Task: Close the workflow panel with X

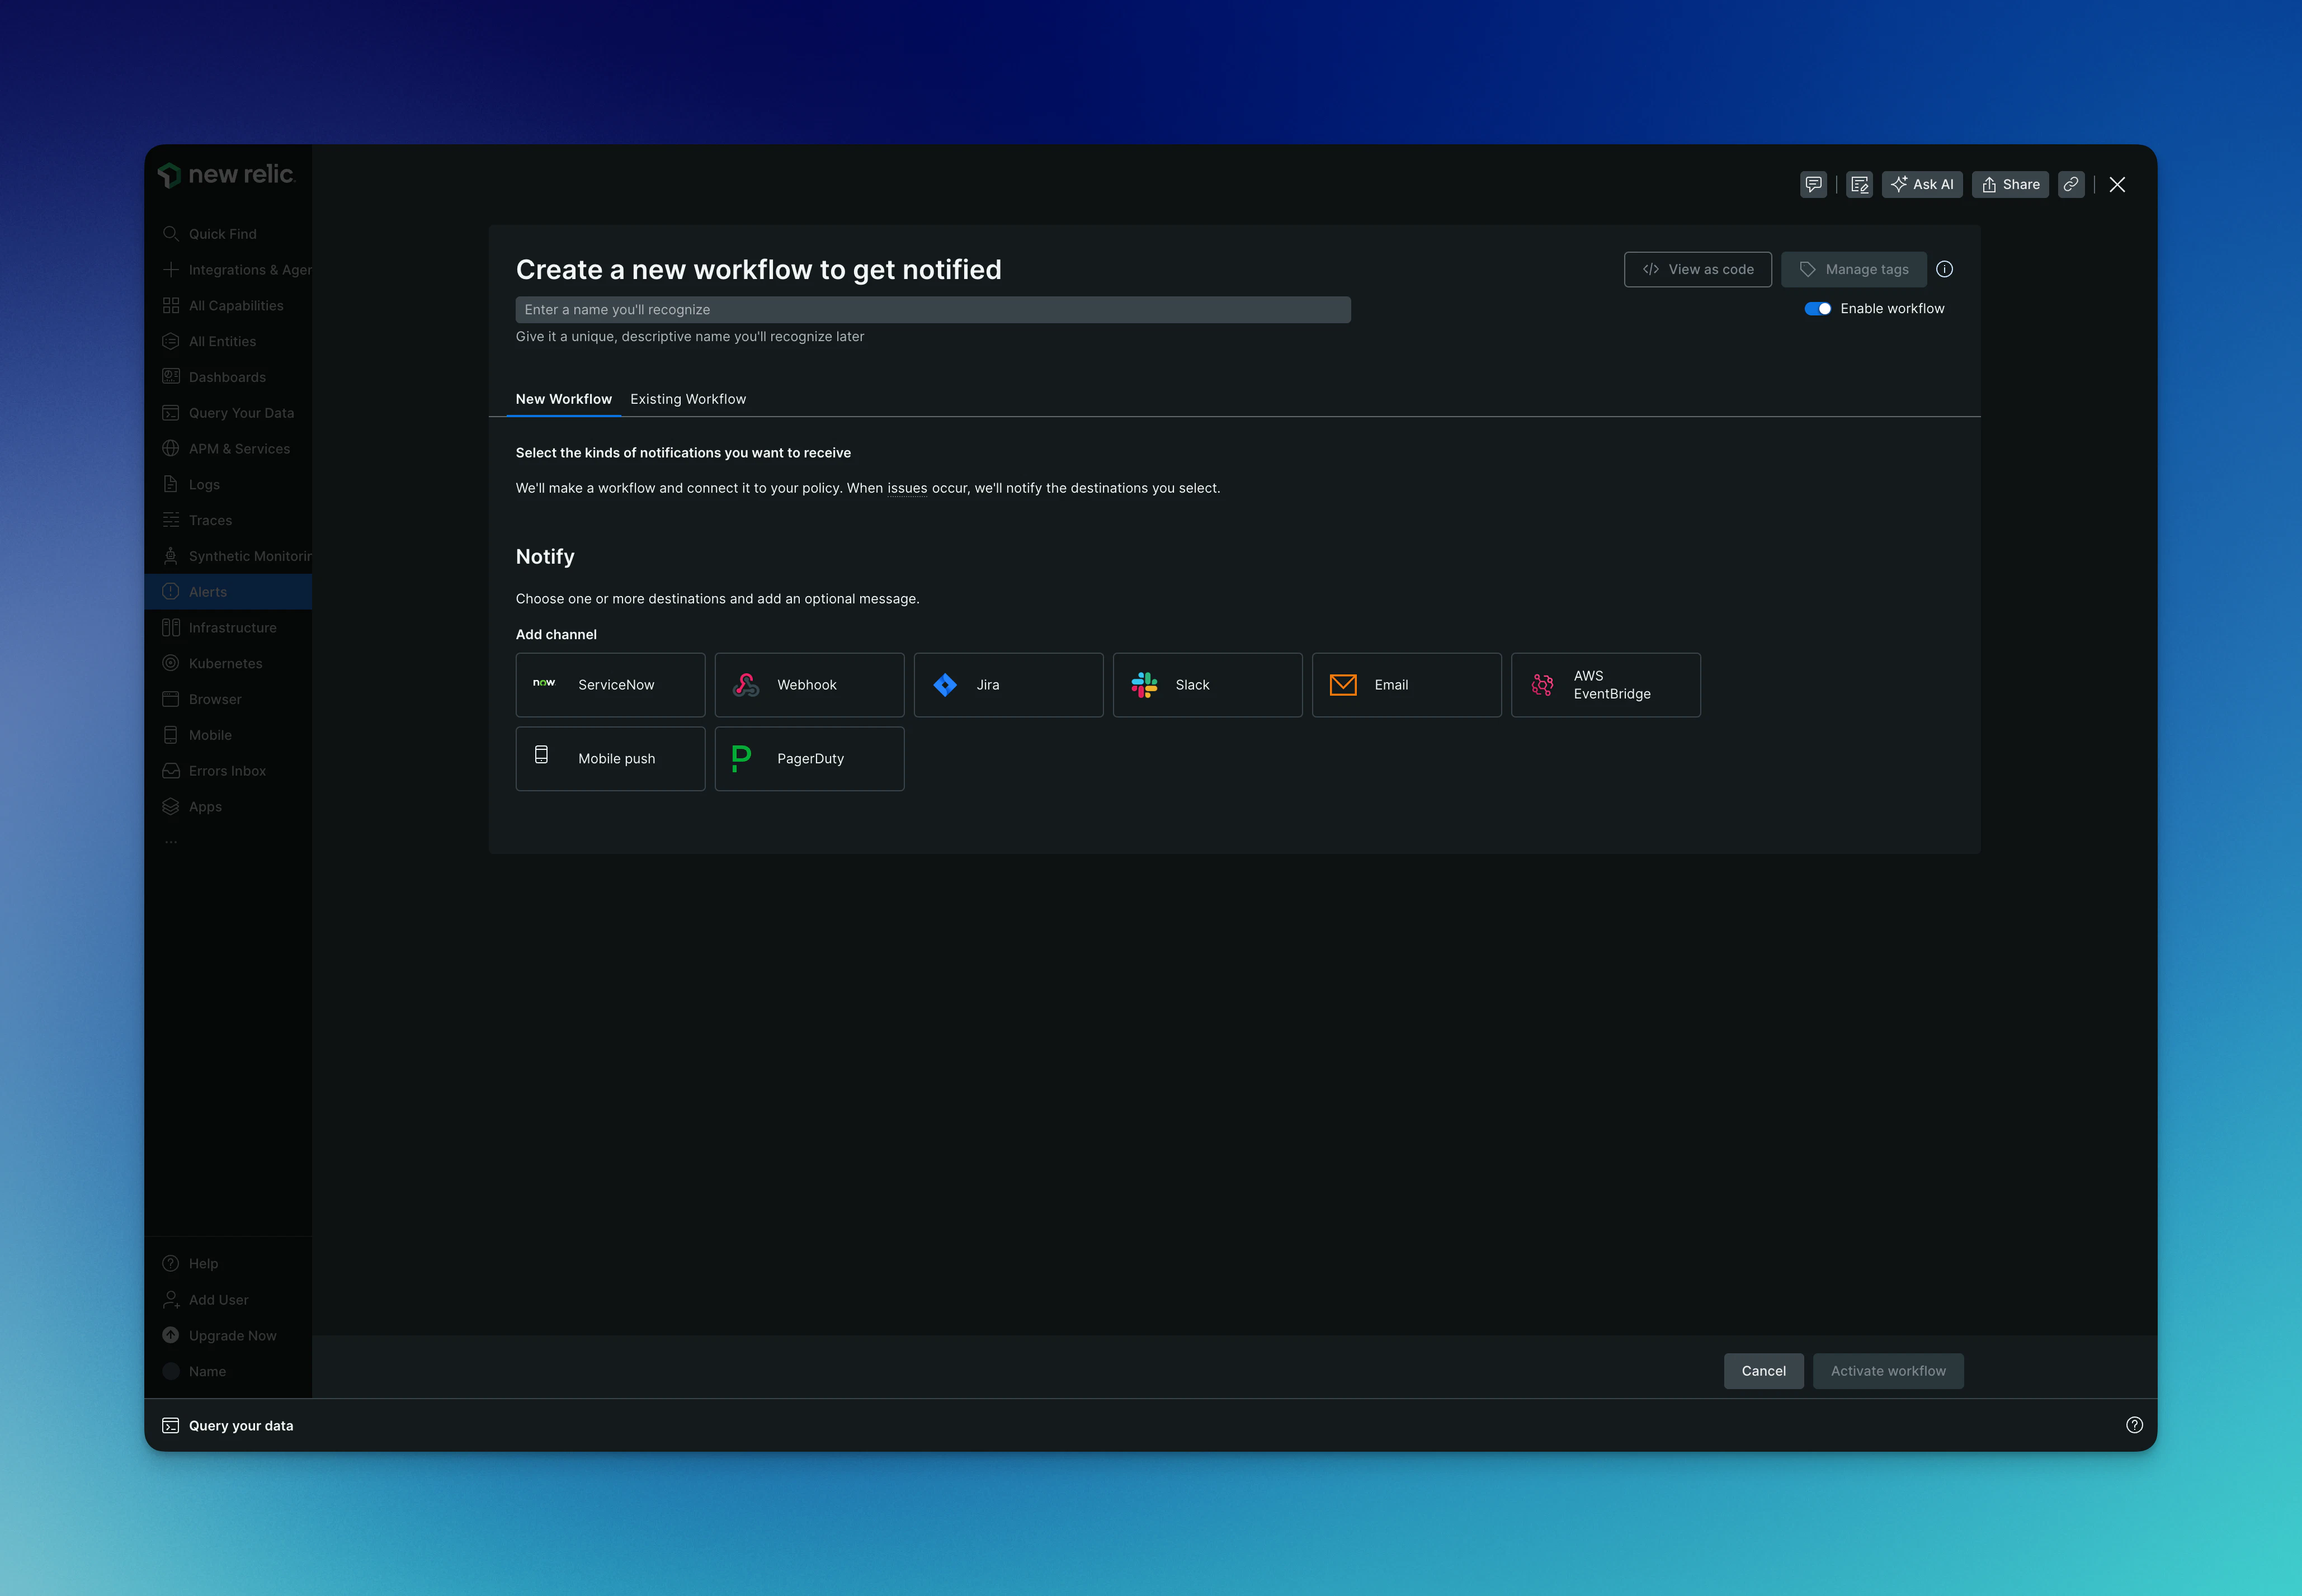Action: 2117,184
